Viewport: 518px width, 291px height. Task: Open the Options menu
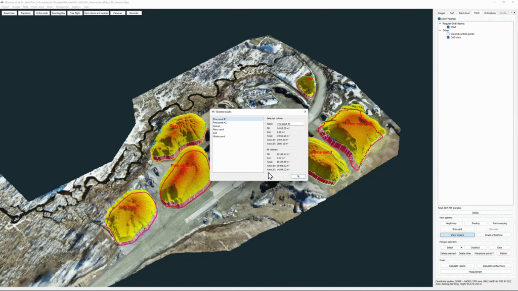(76, 7)
